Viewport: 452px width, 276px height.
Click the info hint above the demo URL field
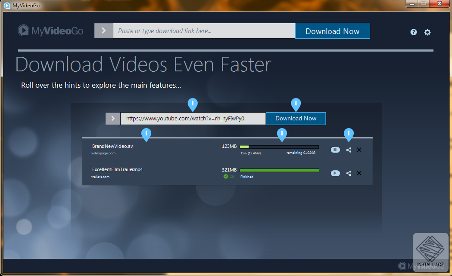(x=192, y=104)
